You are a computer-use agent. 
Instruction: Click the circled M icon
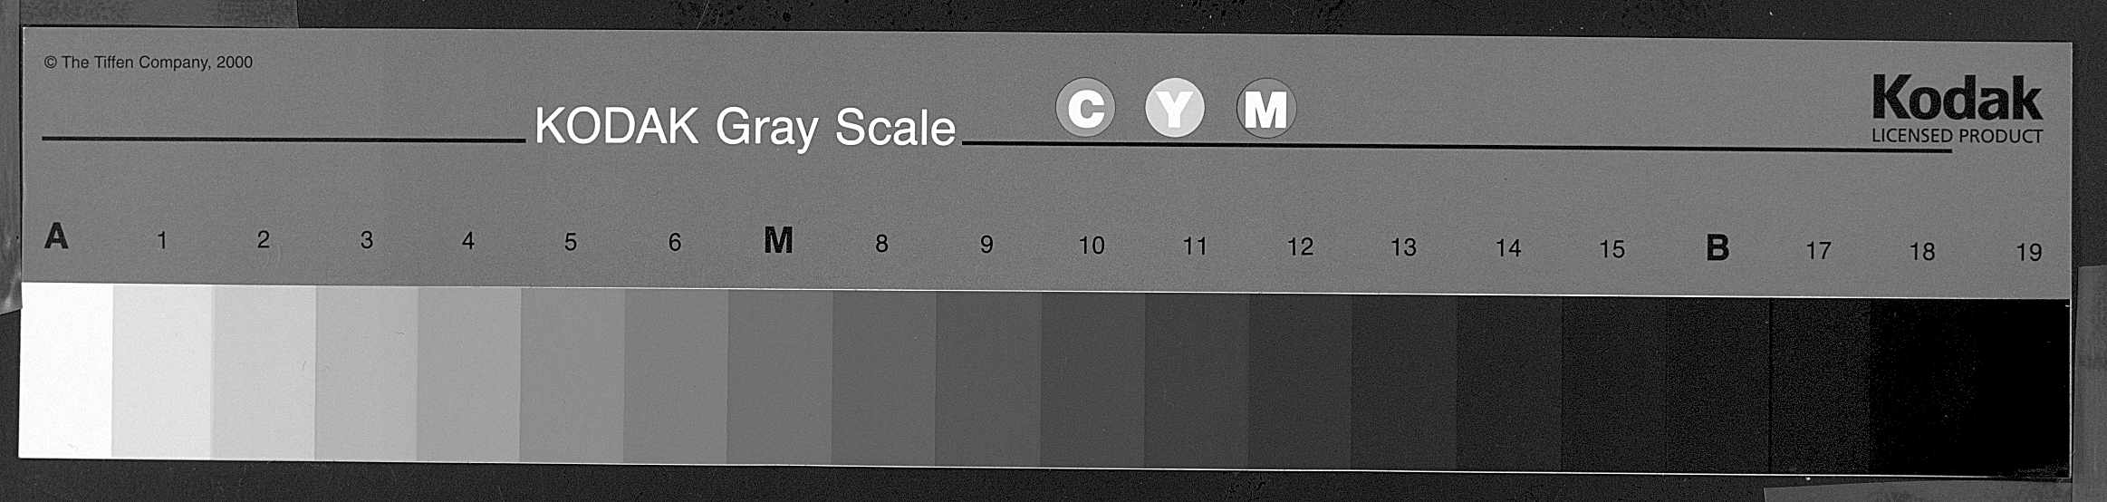tap(1265, 110)
